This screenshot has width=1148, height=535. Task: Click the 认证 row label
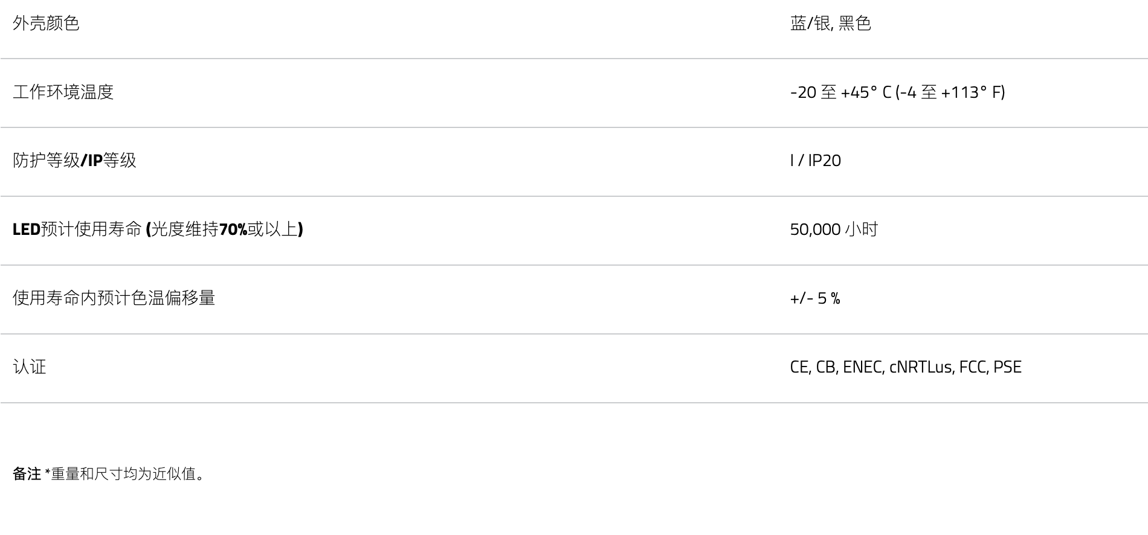(x=30, y=367)
